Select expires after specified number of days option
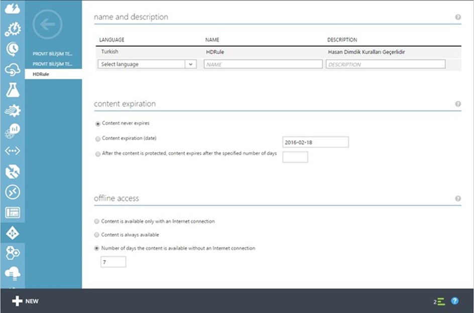Screen dimensions: 474x313 pos(97,154)
